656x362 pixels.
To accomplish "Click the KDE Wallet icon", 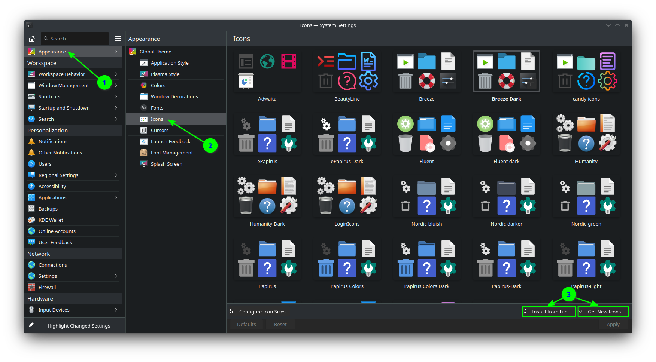I will 31,220.
